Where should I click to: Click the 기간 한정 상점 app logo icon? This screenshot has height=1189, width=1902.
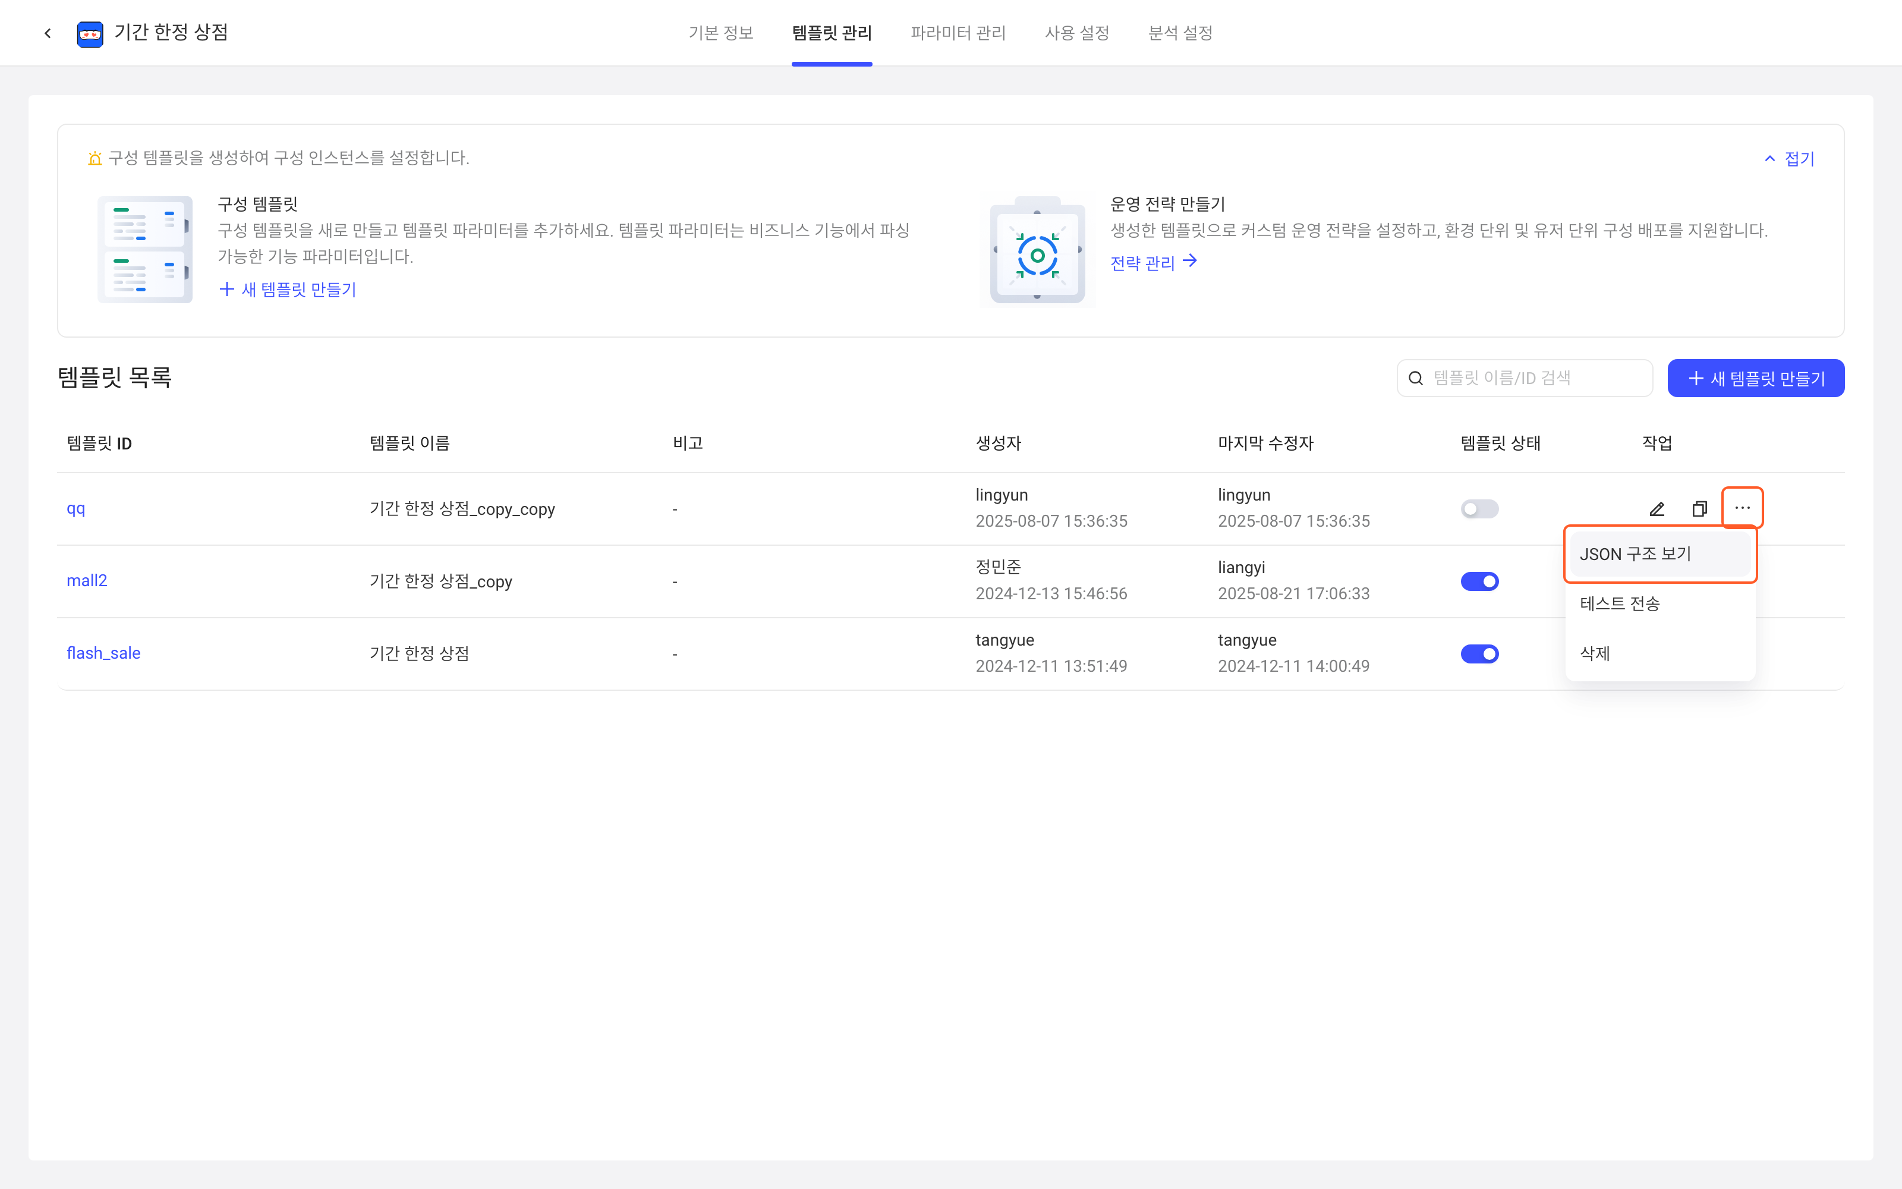click(x=90, y=33)
